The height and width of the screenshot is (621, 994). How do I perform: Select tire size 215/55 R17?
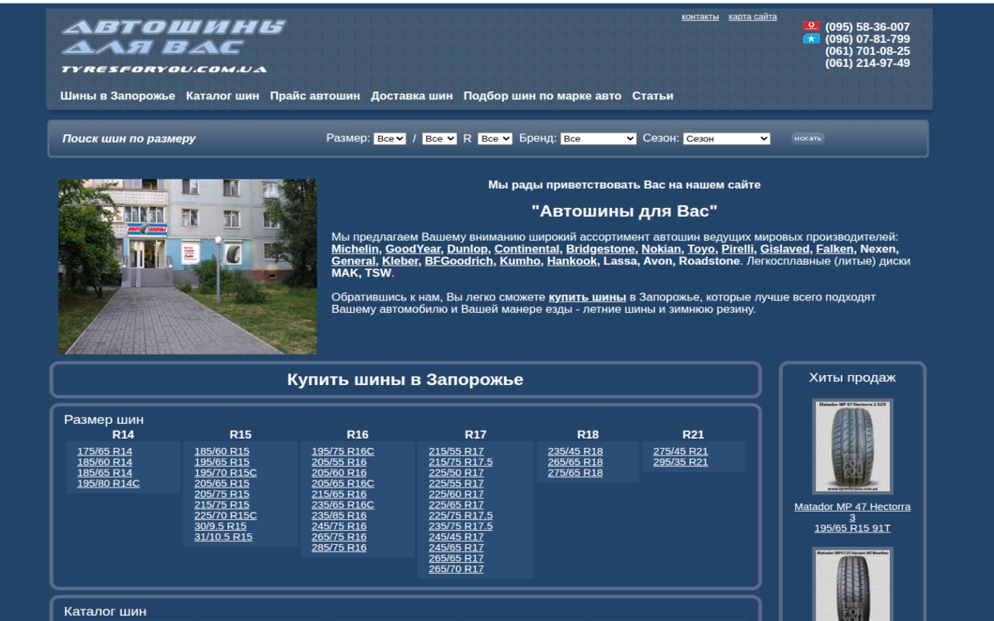tap(457, 451)
